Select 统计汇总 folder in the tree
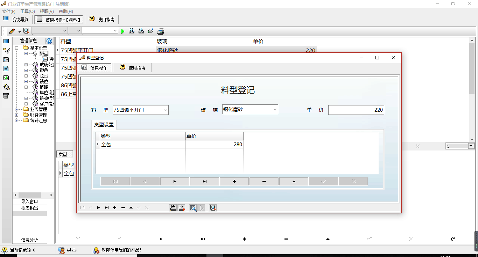The height and width of the screenshot is (257, 478). coord(38,120)
